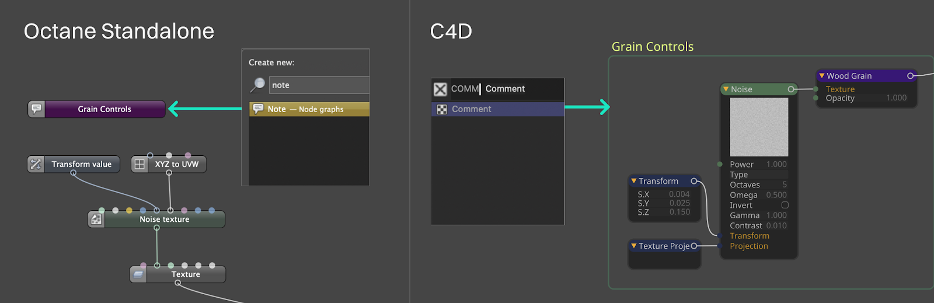Viewport: 934px width, 303px height.
Task: Click the Texture node icon
Action: (x=138, y=274)
